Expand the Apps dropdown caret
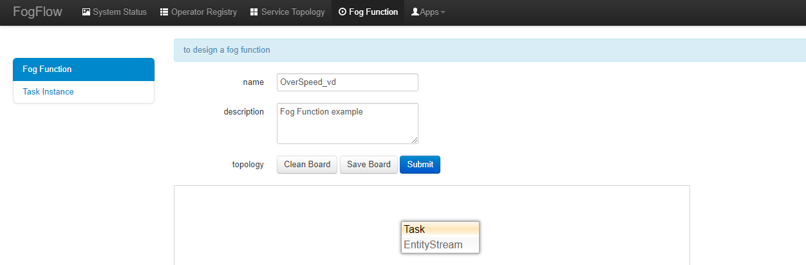This screenshot has width=806, height=265. point(443,13)
